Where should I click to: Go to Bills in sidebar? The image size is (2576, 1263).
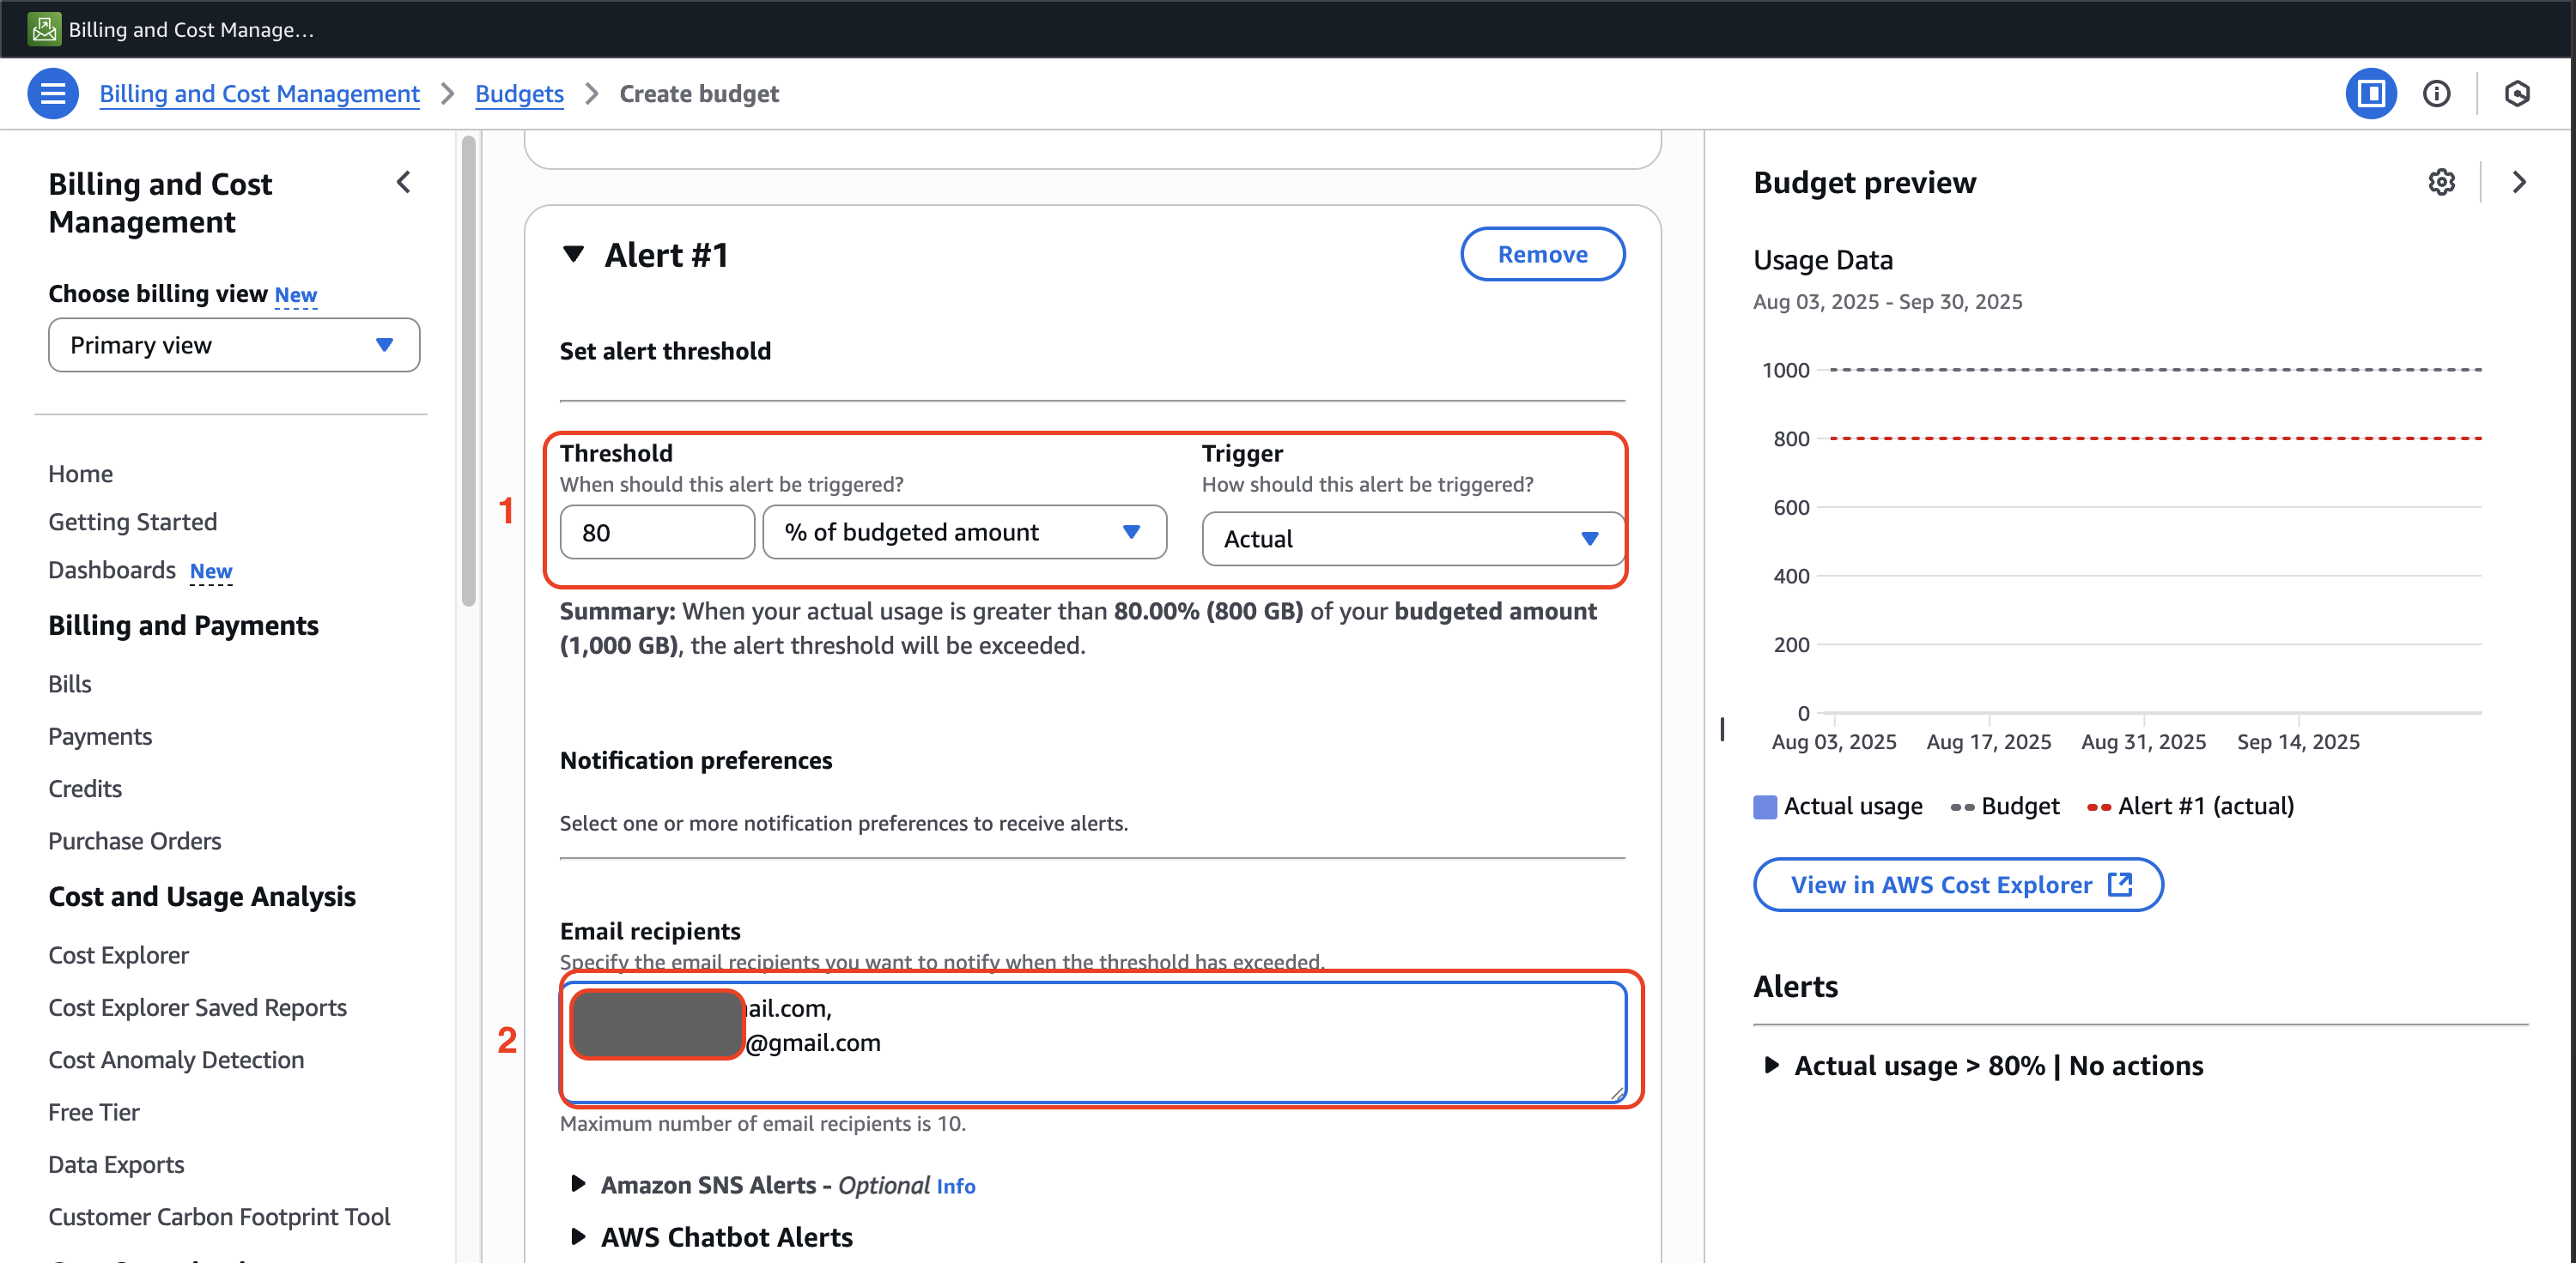click(x=69, y=684)
